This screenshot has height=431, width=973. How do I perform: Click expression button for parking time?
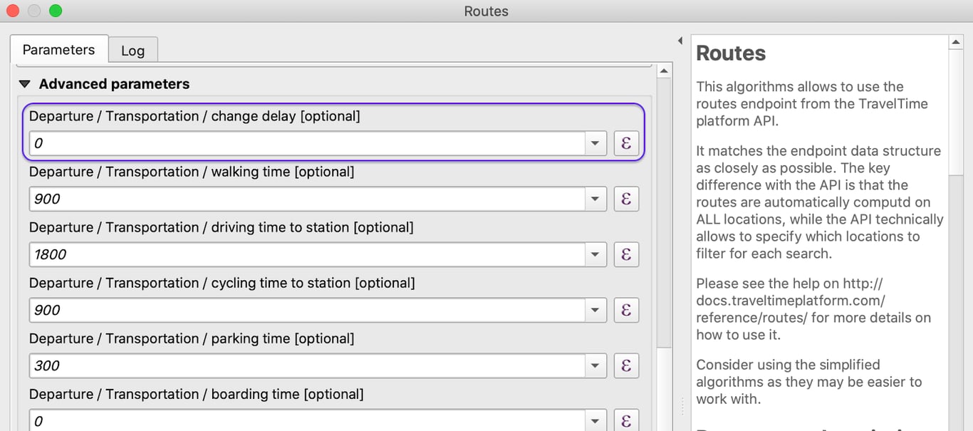(x=626, y=365)
